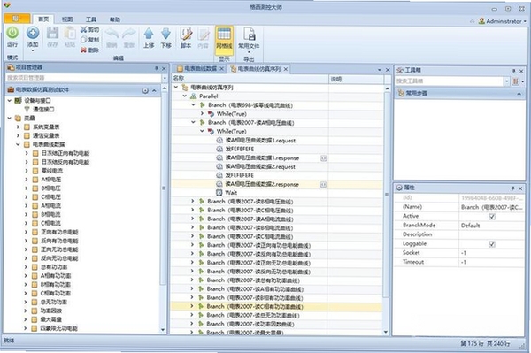Click the 常用文件 export icon
The height and width of the screenshot is (353, 531).
(x=249, y=34)
